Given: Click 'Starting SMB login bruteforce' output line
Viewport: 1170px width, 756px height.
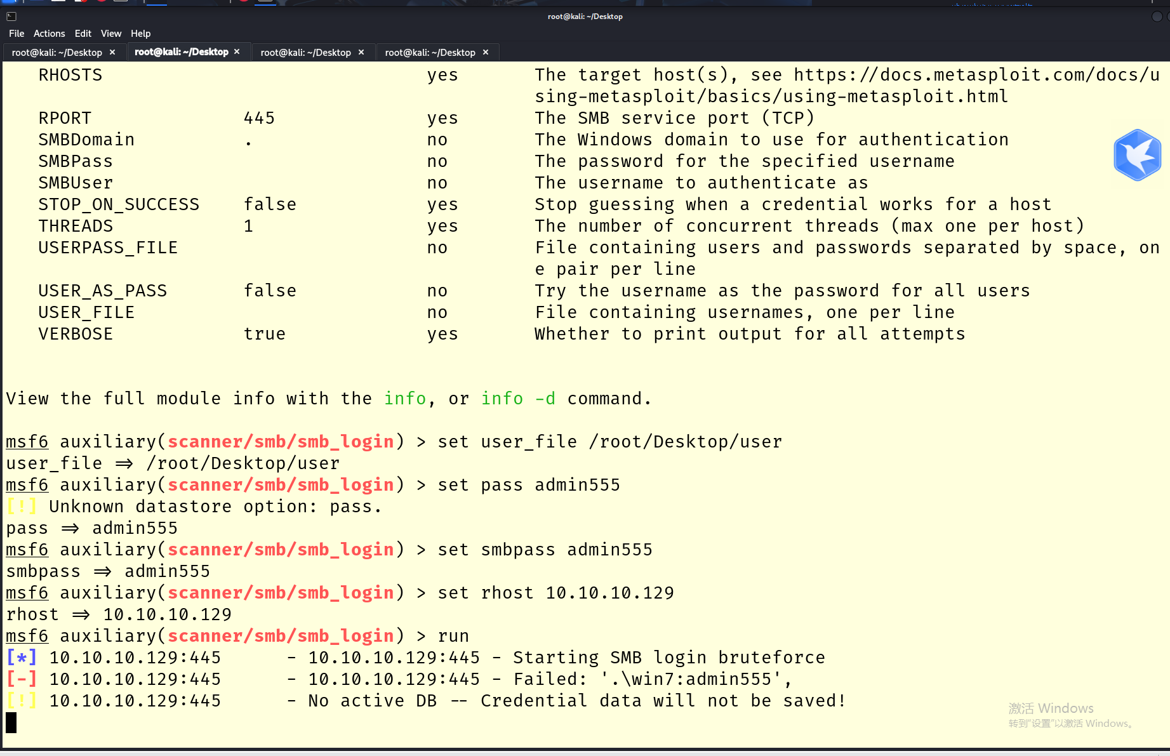Looking at the screenshot, I should (x=669, y=658).
